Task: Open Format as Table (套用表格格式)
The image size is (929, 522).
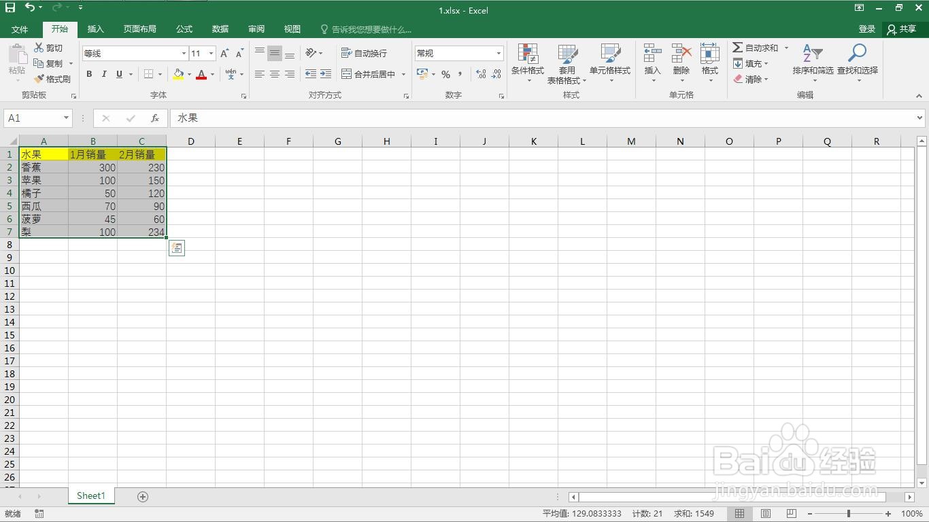Action: [567, 64]
